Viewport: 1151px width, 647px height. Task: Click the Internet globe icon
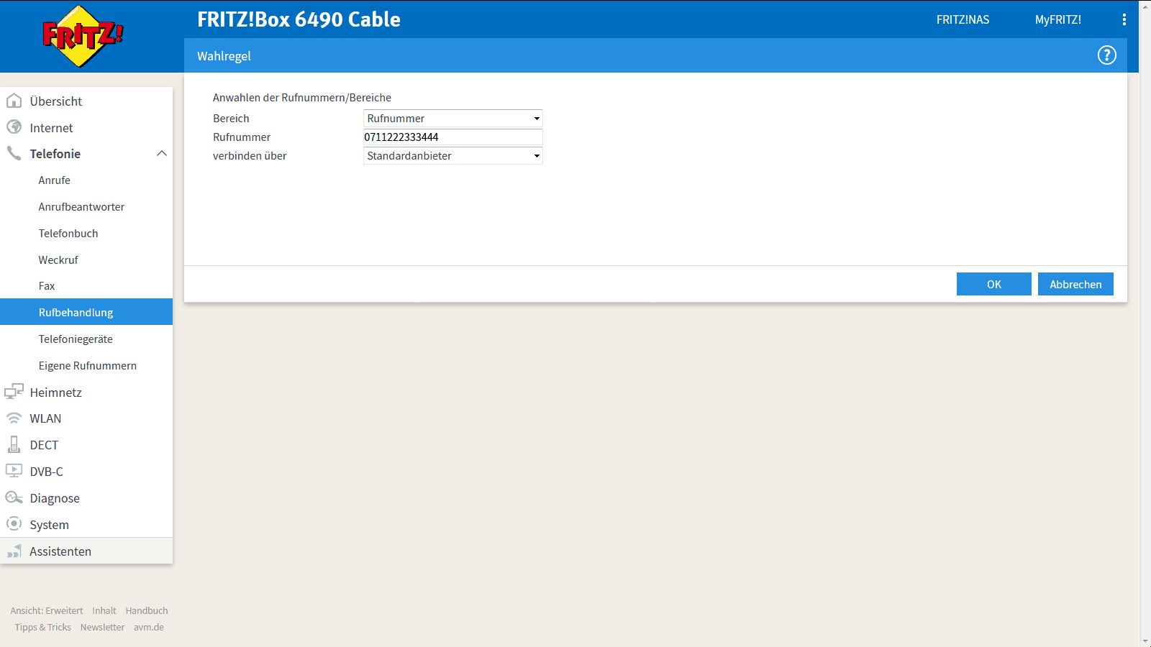pos(14,127)
